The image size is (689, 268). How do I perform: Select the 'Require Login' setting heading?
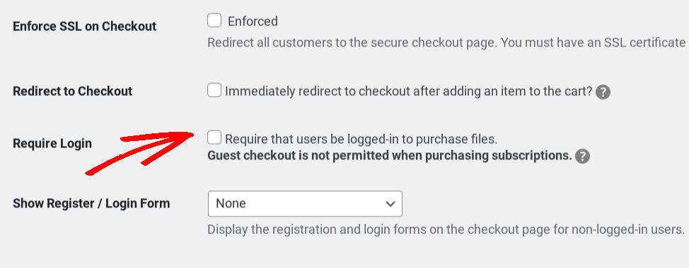(52, 143)
